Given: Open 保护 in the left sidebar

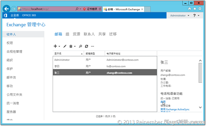Looking at the screenshot, I should point(10,69).
